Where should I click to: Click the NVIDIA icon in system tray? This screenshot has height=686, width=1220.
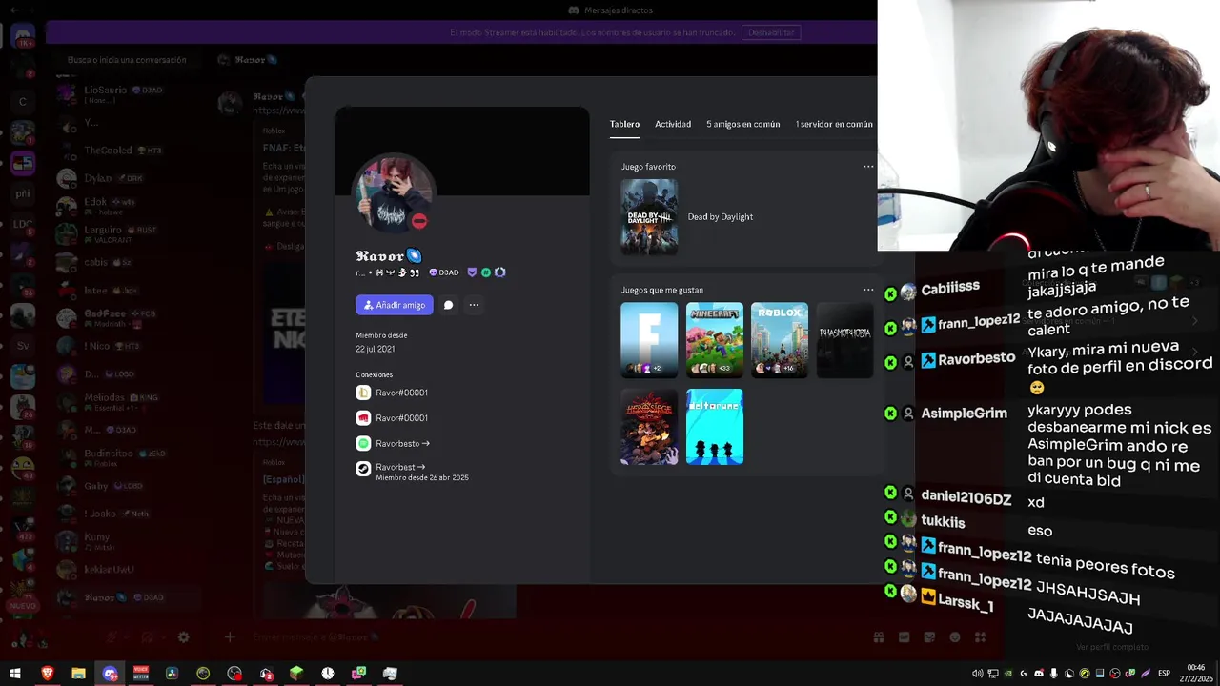tap(1008, 674)
